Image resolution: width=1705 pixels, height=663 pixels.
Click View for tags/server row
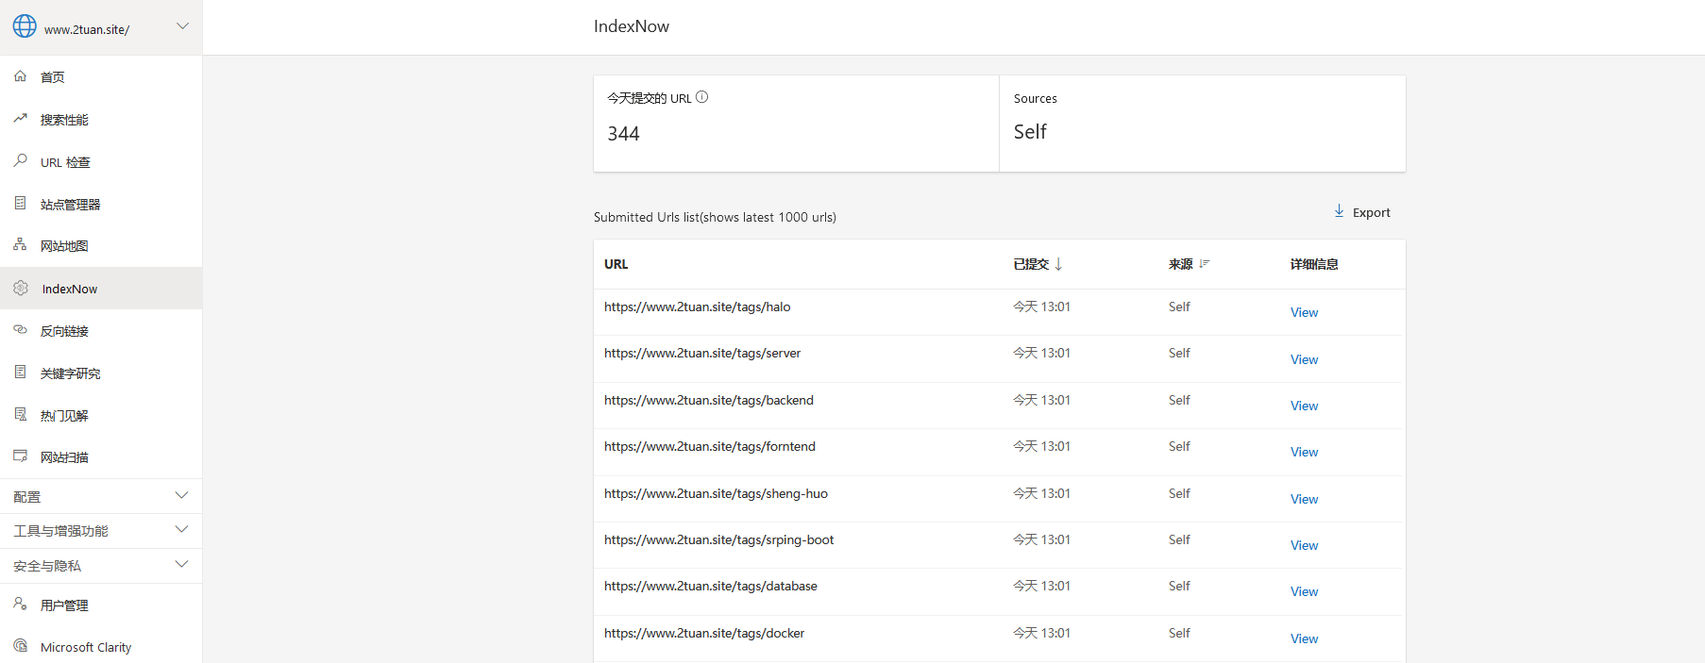pyautogui.click(x=1304, y=359)
